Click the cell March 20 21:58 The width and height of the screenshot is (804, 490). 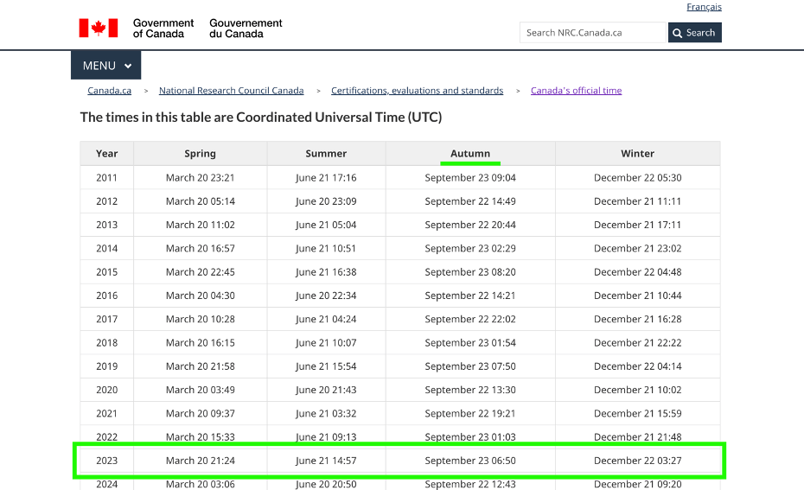[200, 366]
